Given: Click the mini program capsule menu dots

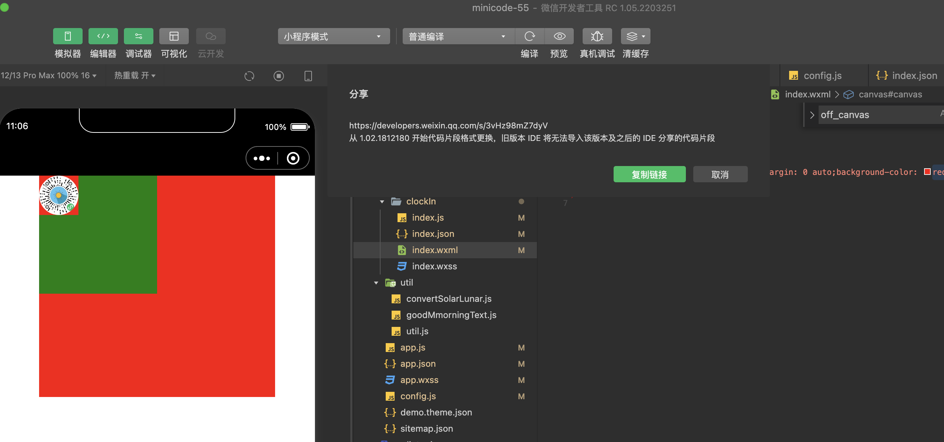Looking at the screenshot, I should click(262, 158).
